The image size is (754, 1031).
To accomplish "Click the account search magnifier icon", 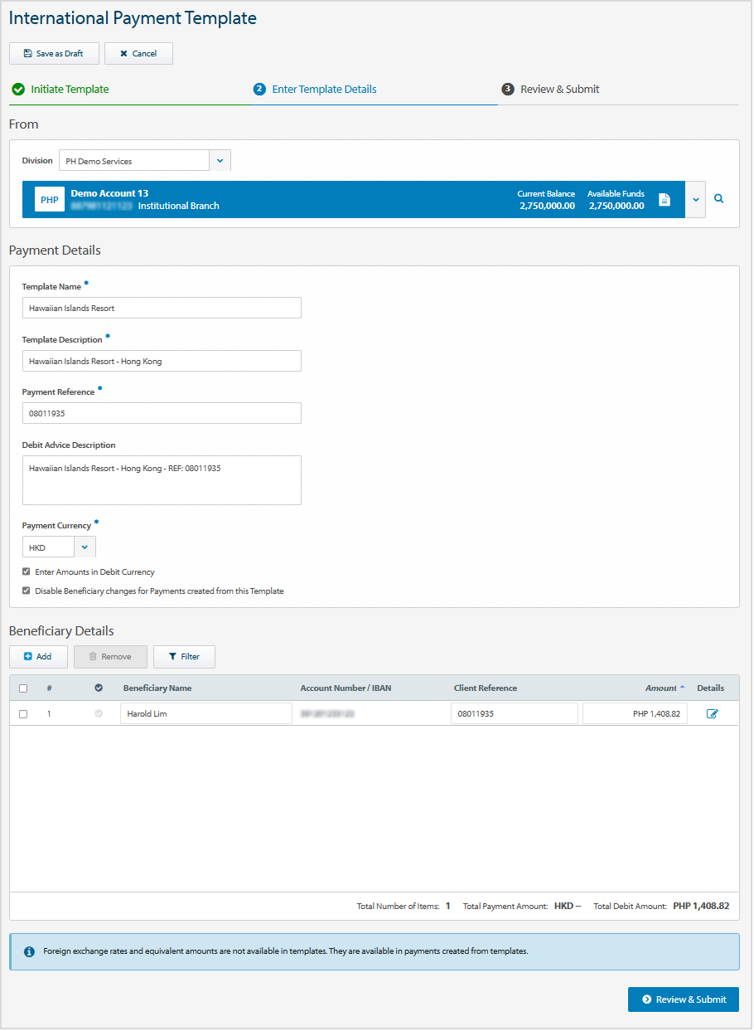I will point(718,199).
